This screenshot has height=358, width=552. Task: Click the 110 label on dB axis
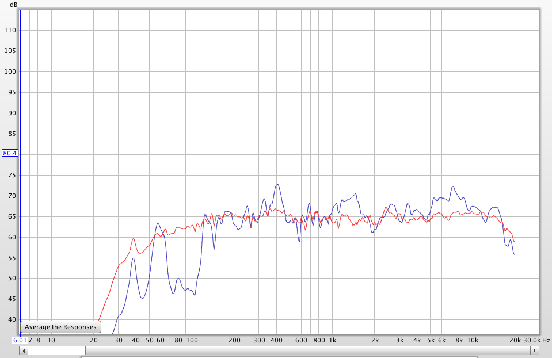(x=10, y=31)
